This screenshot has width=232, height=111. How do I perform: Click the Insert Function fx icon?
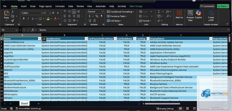click(33, 30)
